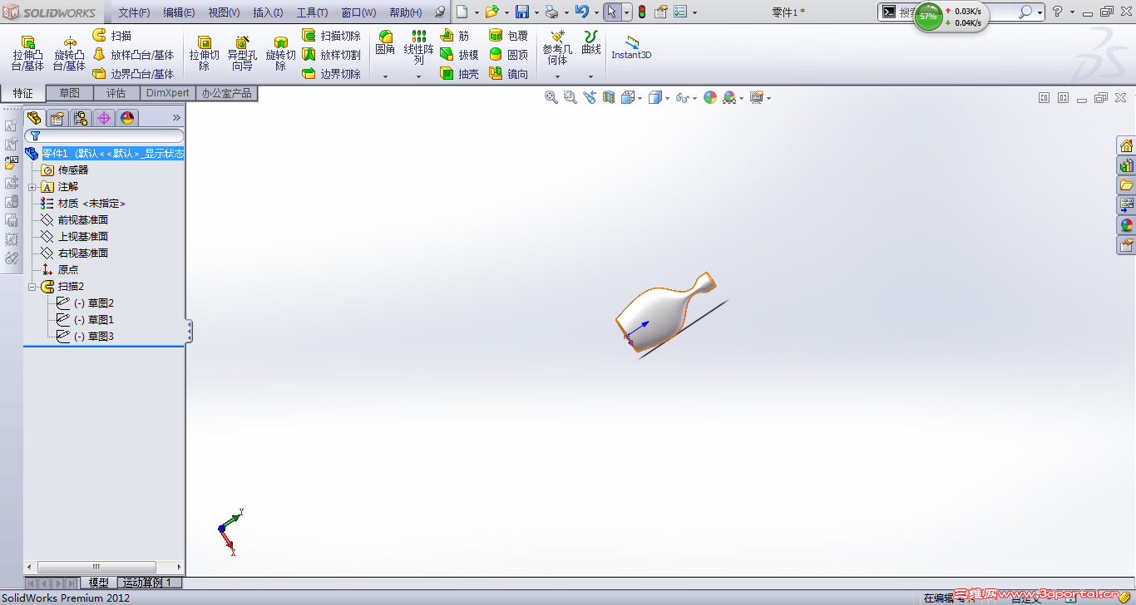Expand the feature manager tabs chevron
Screen dimensions: 1136x605
tap(176, 118)
